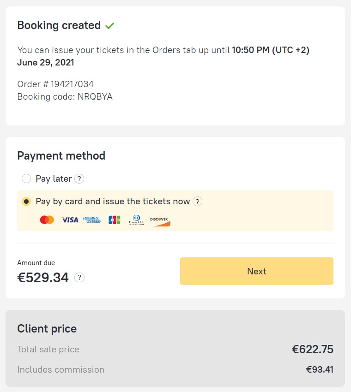Open the Pay later help tooltip
The image size is (351, 392).
pyautogui.click(x=79, y=178)
